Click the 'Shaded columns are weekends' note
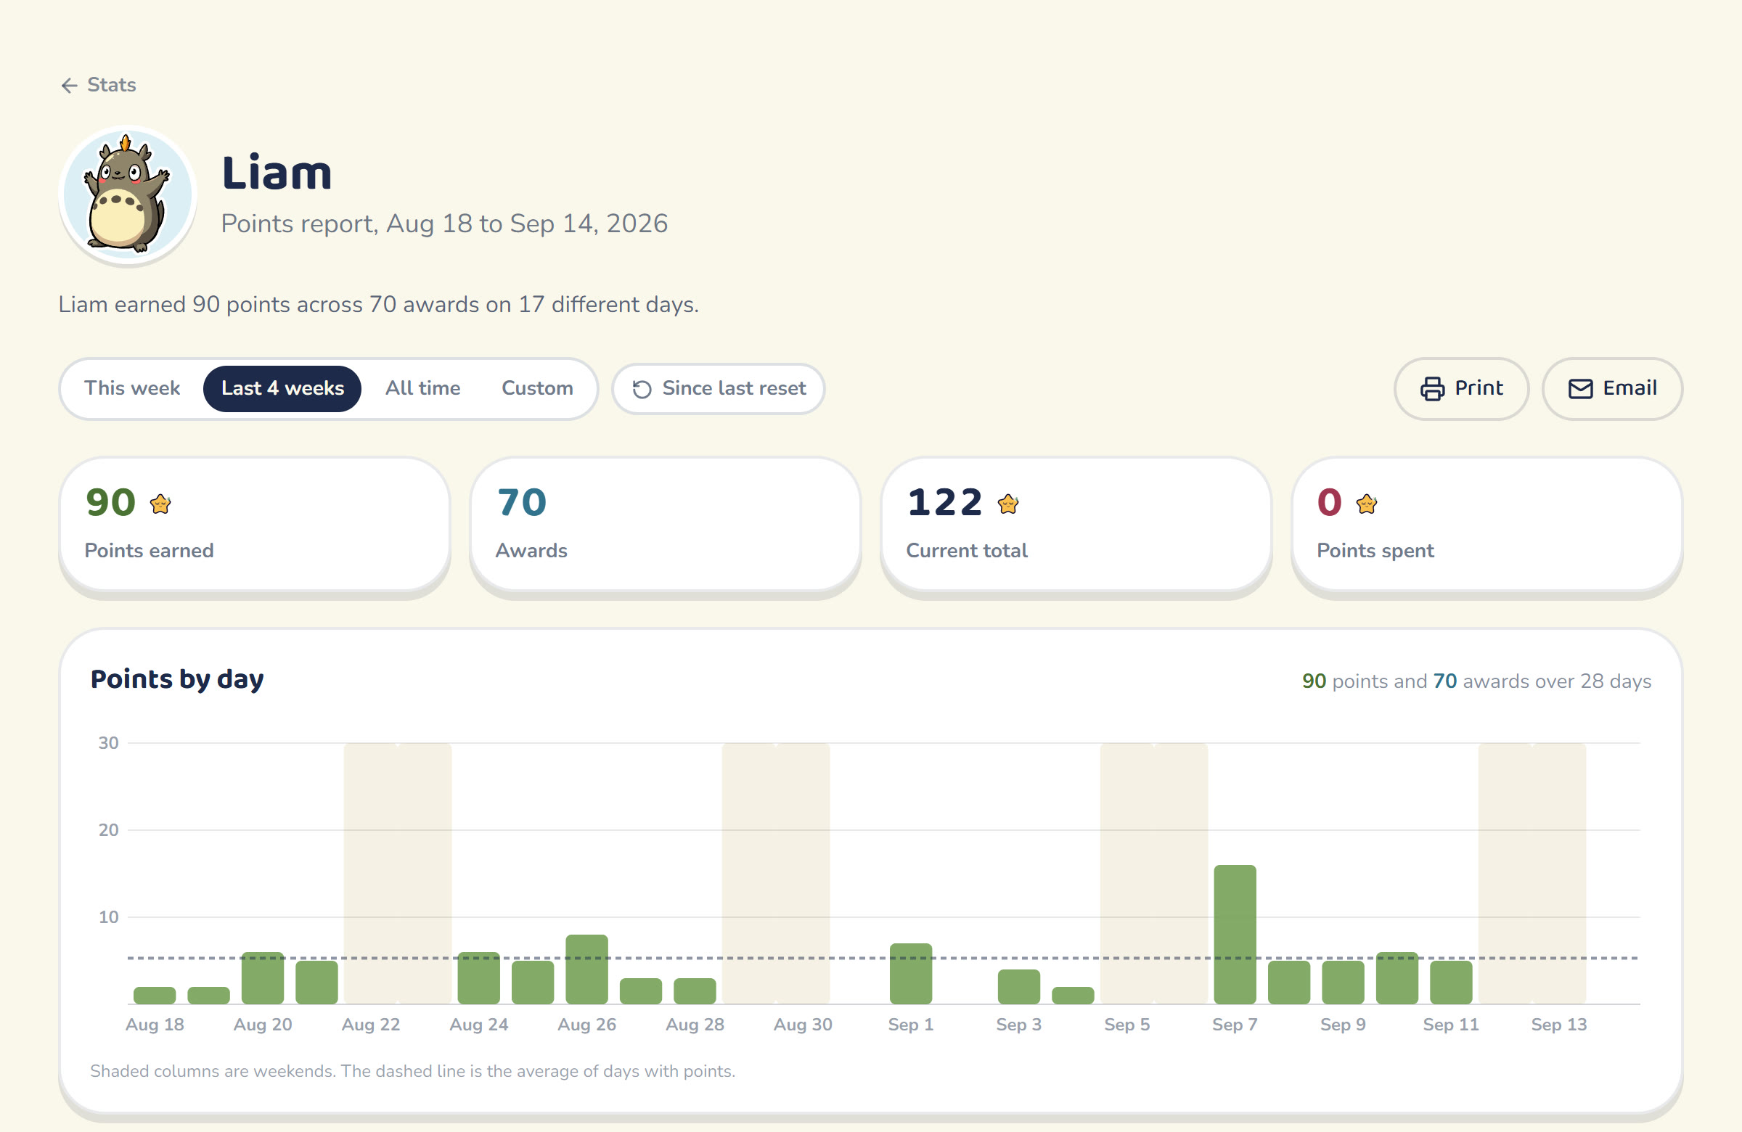Screen dimensions: 1742x1132 click(413, 1071)
